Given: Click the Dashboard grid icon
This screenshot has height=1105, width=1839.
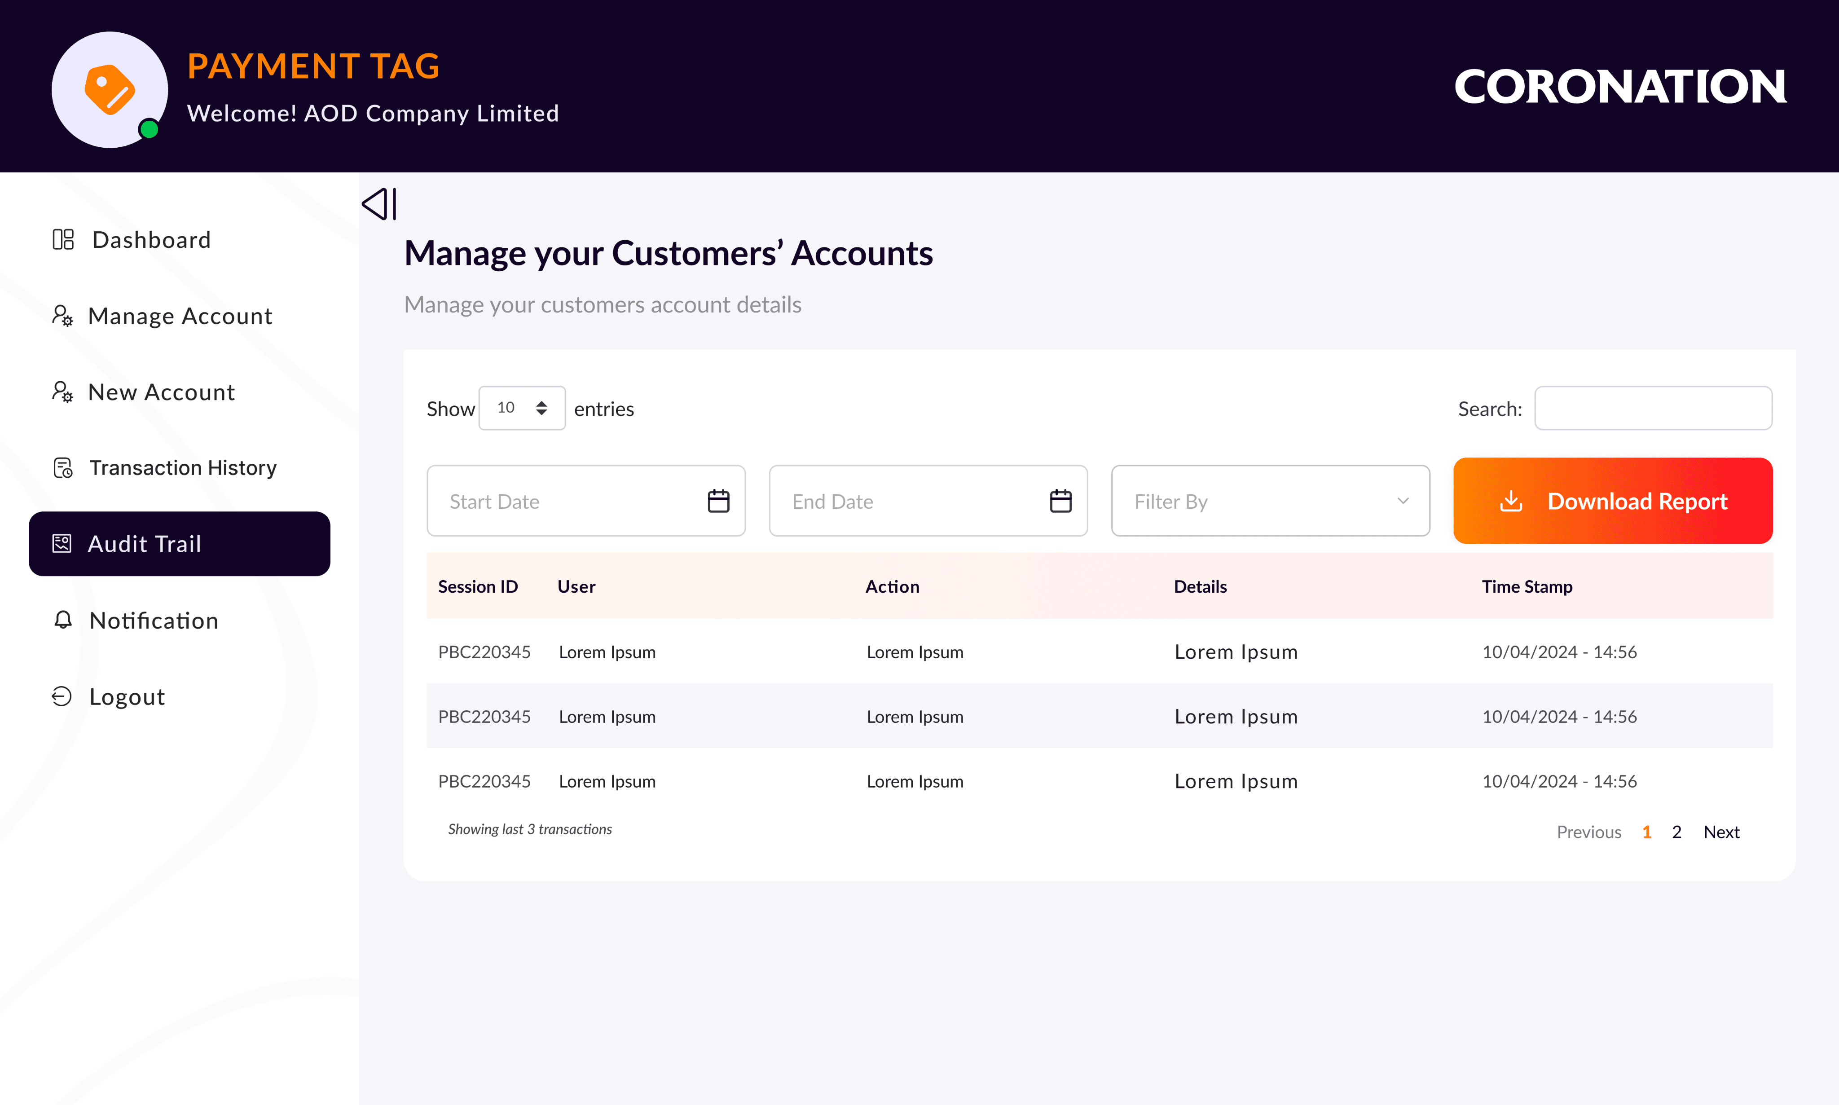Looking at the screenshot, I should [x=63, y=240].
